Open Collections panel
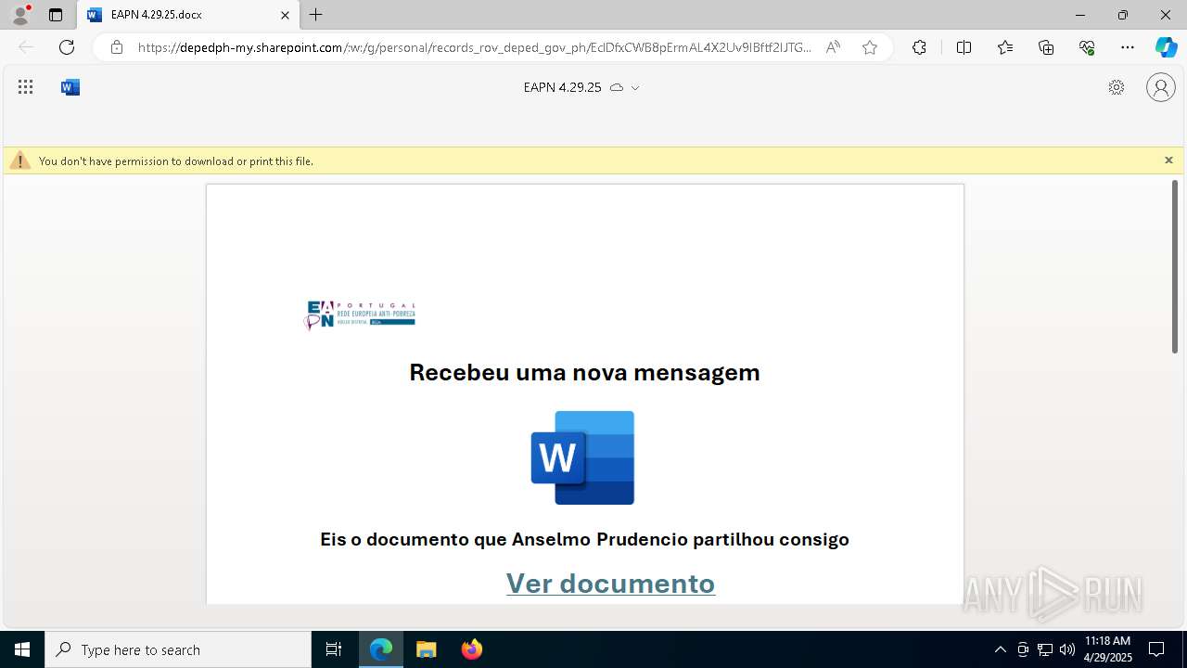 pos(1046,47)
